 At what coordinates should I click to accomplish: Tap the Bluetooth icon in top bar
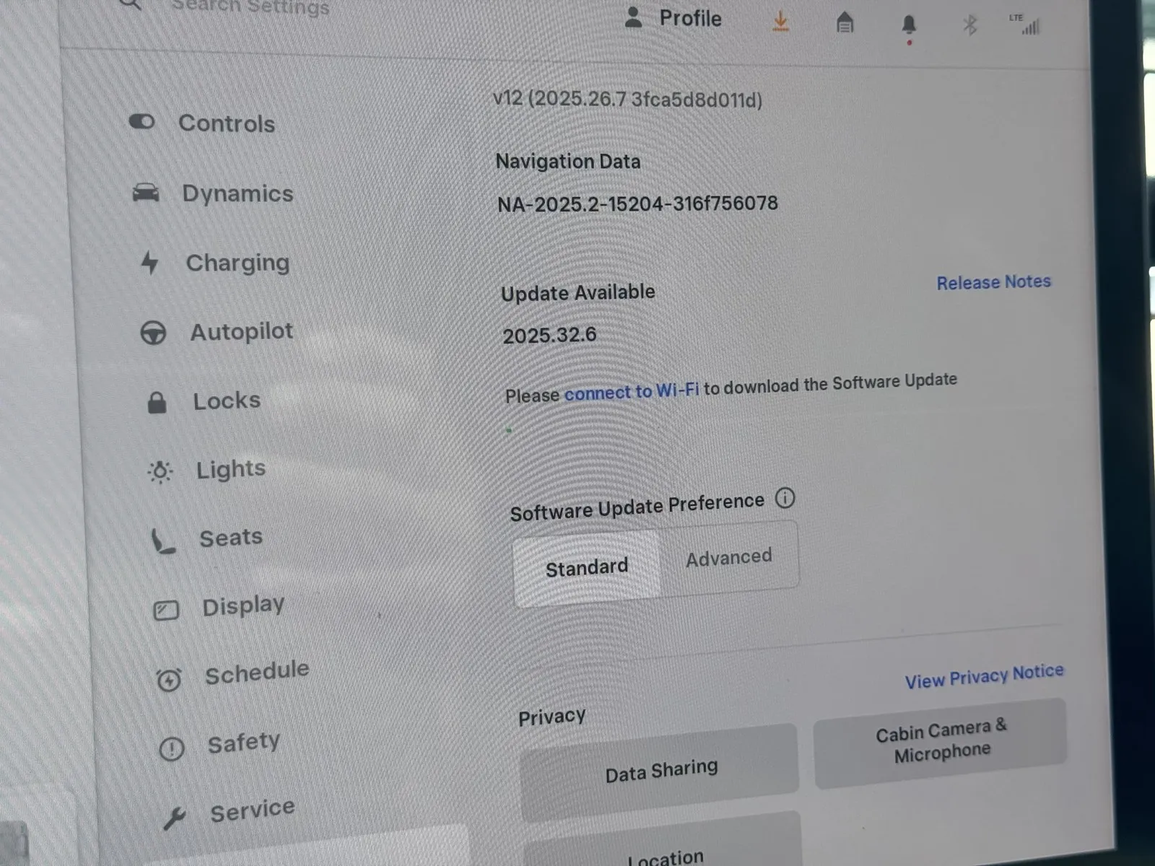click(x=969, y=26)
